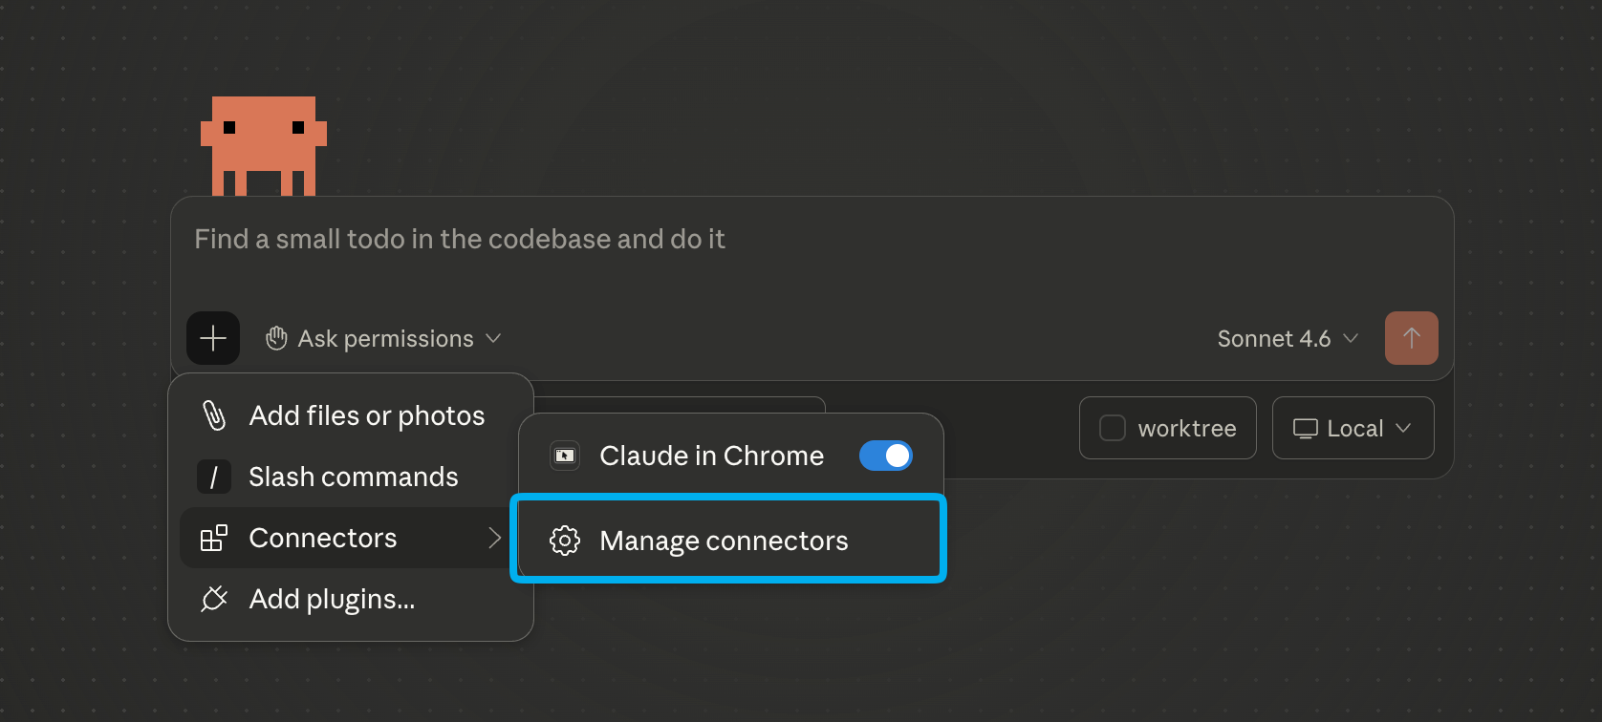Choose Add files or photos
The height and width of the screenshot is (722, 1602).
(351, 415)
